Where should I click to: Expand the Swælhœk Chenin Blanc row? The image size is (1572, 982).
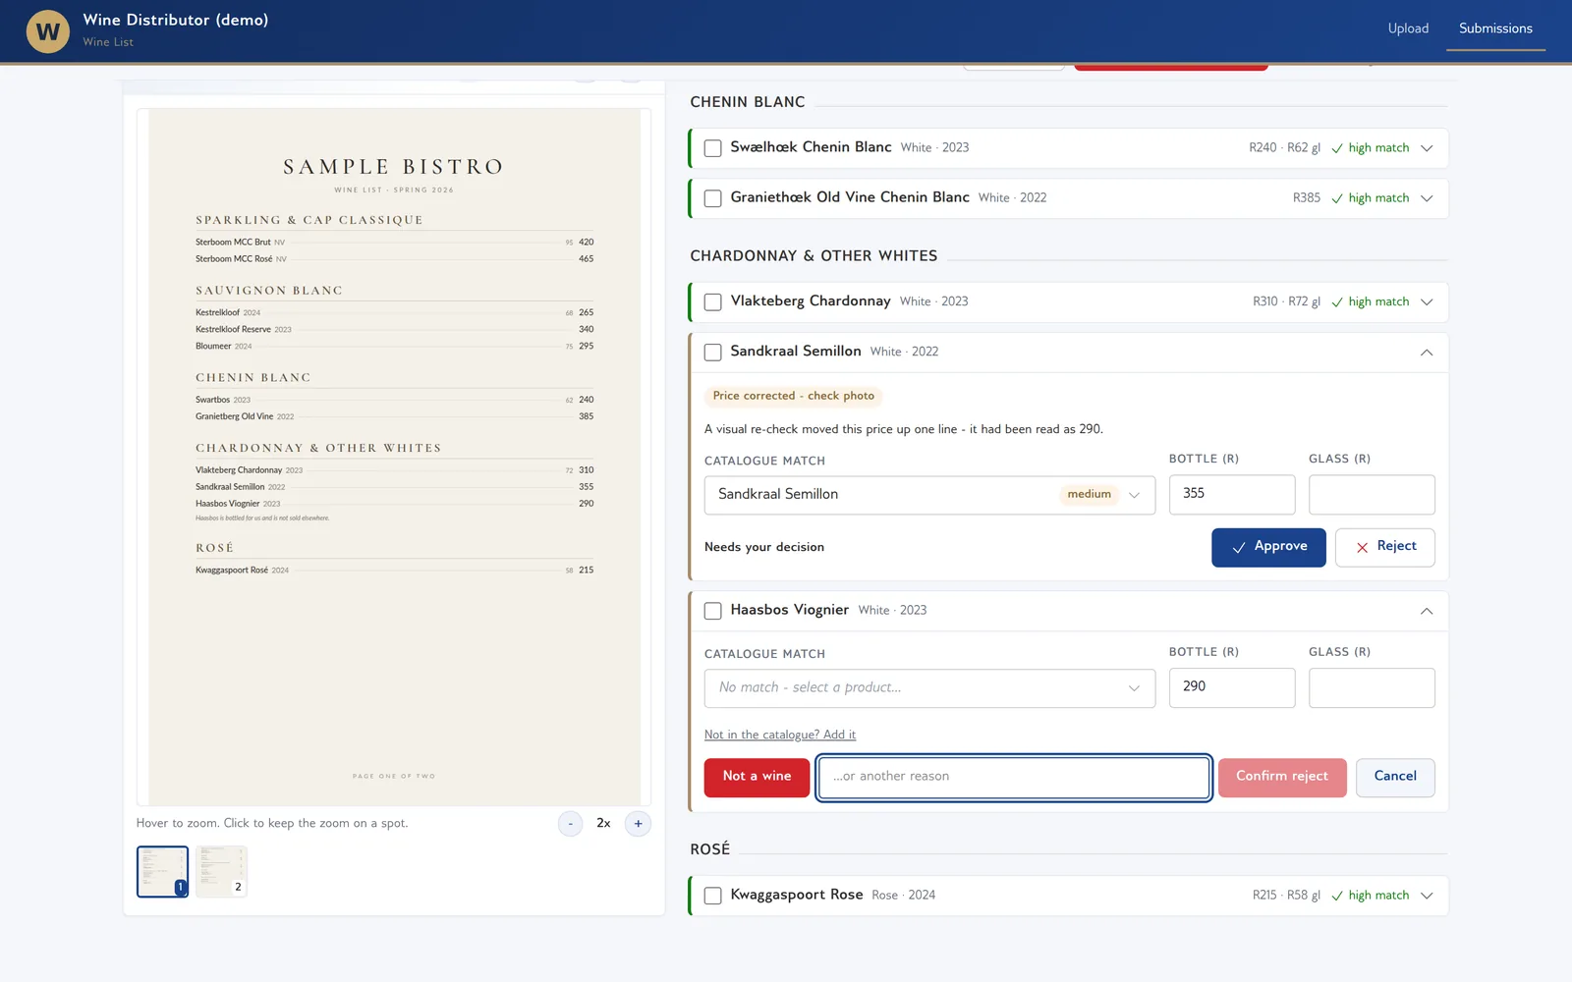pyautogui.click(x=1427, y=148)
